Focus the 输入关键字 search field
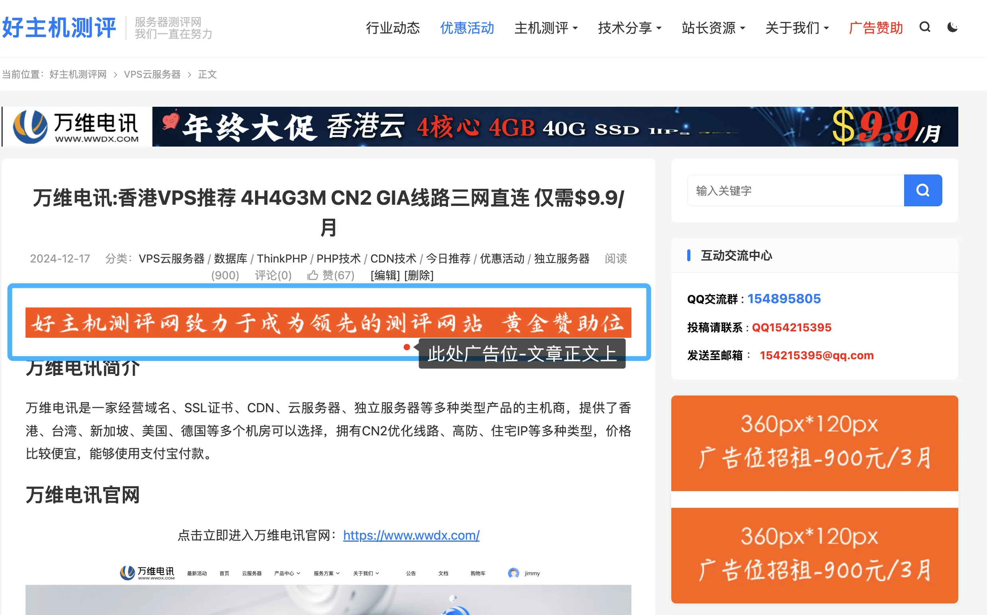The image size is (987, 615). pos(796,190)
